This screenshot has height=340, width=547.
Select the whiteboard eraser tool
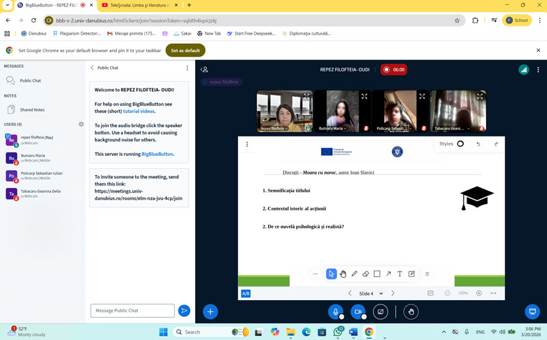pyautogui.click(x=366, y=274)
